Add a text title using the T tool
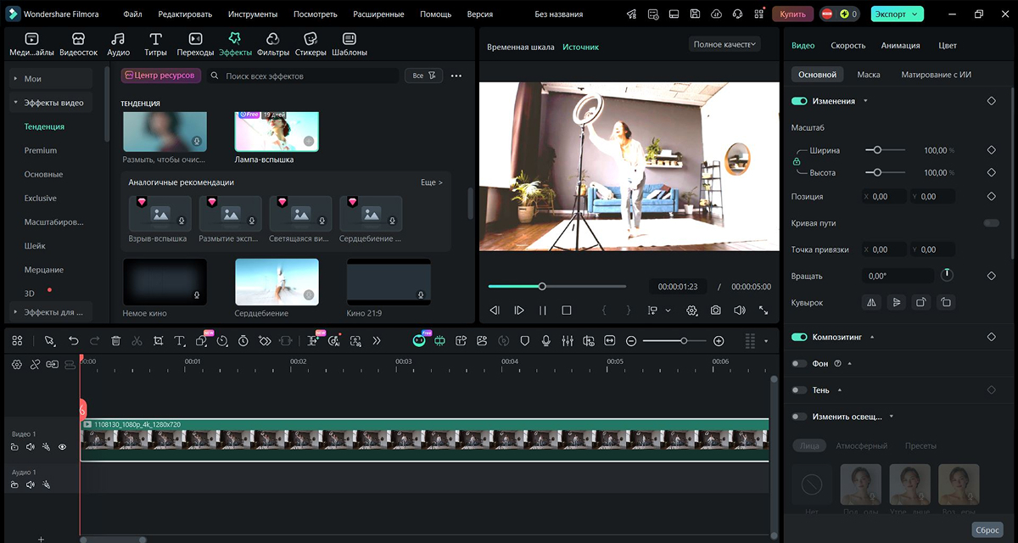The width and height of the screenshot is (1018, 543). 179,341
